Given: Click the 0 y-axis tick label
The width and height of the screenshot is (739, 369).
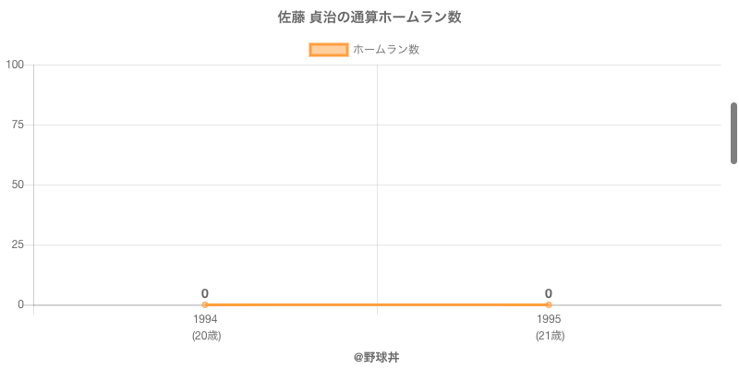Looking at the screenshot, I should (x=20, y=304).
